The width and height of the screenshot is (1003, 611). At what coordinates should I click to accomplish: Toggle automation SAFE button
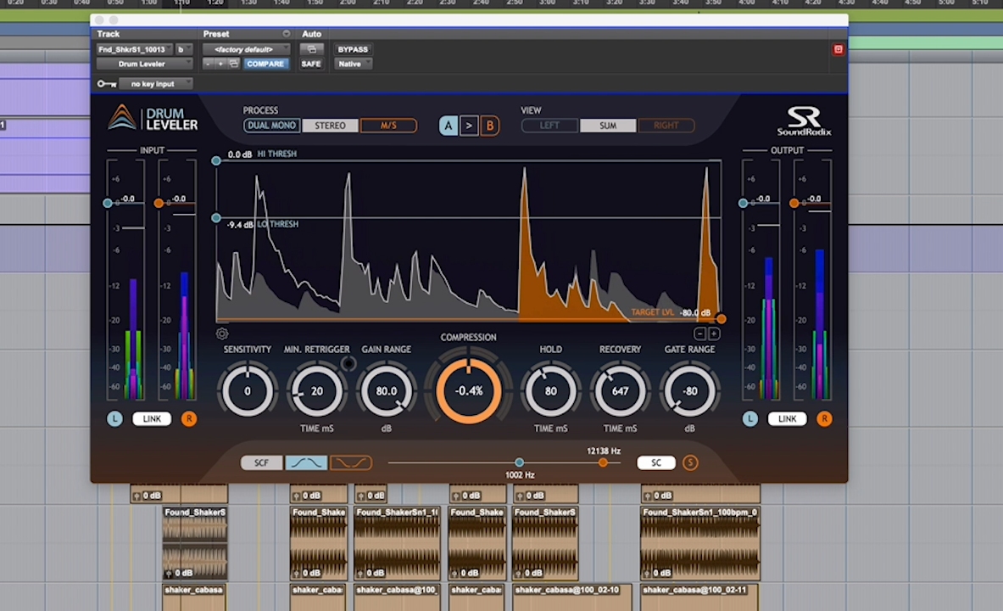tap(311, 64)
